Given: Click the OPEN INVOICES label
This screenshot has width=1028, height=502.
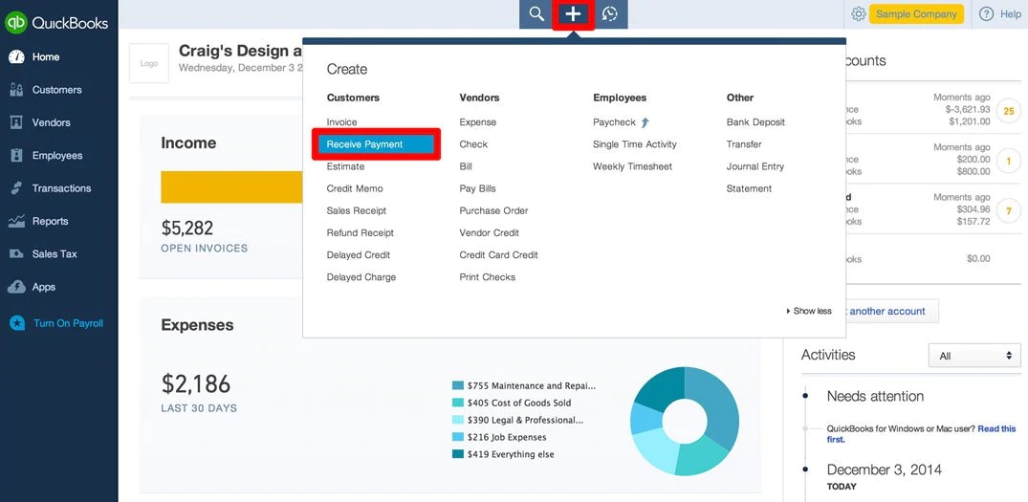Looking at the screenshot, I should coord(205,249).
